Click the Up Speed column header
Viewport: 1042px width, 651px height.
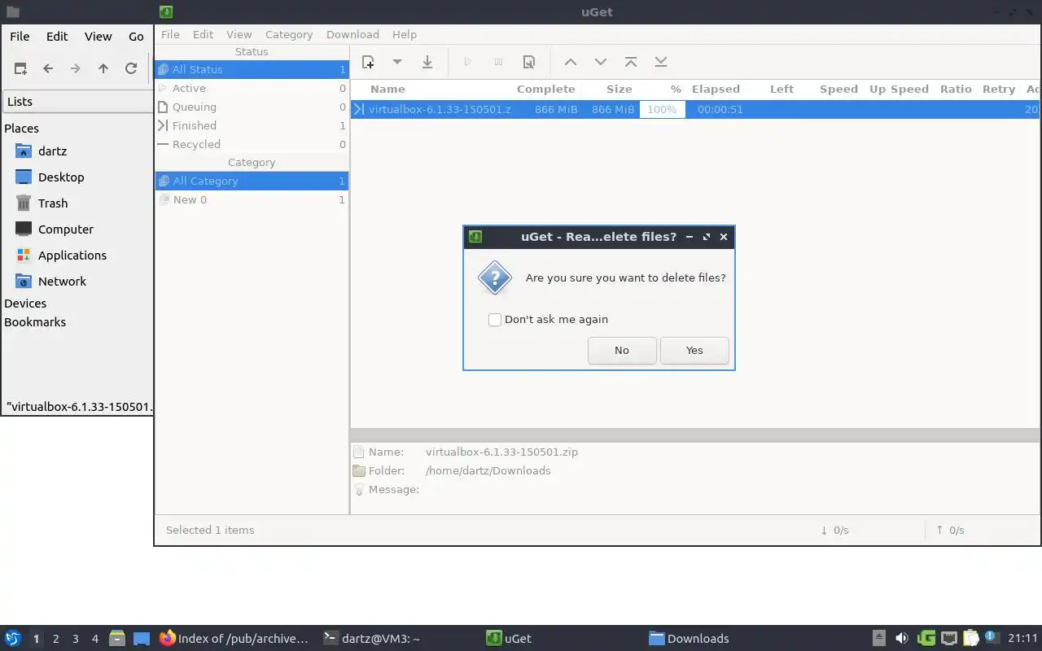(x=899, y=89)
